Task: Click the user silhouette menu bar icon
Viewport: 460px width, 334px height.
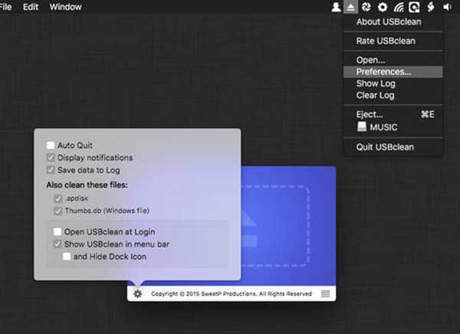Action: (336, 7)
